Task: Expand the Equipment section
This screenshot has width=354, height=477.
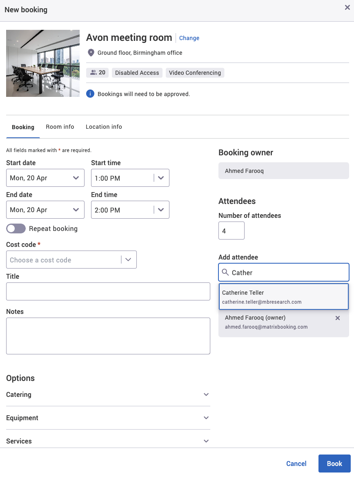Action: coord(108,418)
